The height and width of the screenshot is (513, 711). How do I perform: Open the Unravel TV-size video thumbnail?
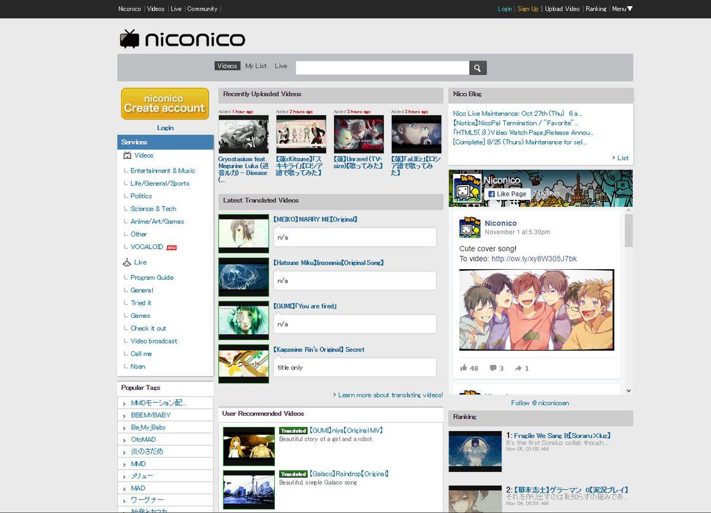click(x=358, y=135)
